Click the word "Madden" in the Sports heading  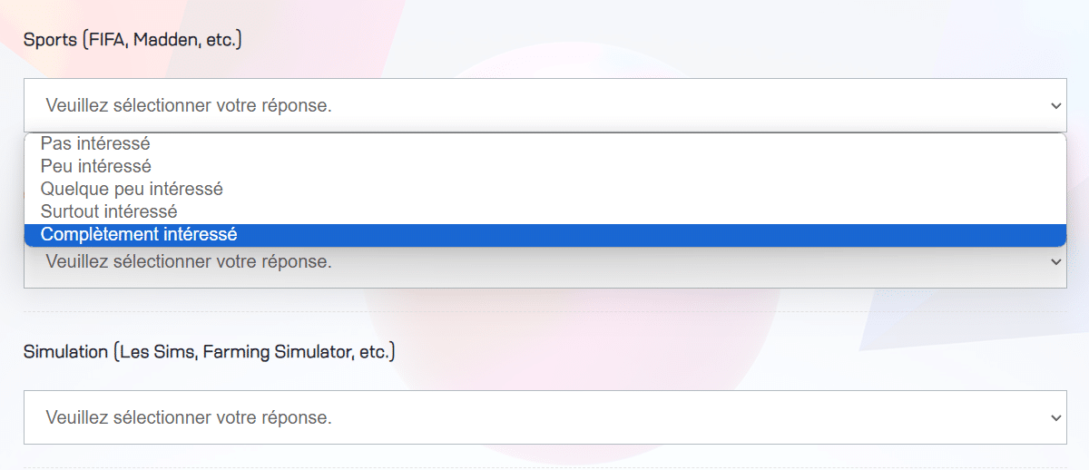click(163, 40)
